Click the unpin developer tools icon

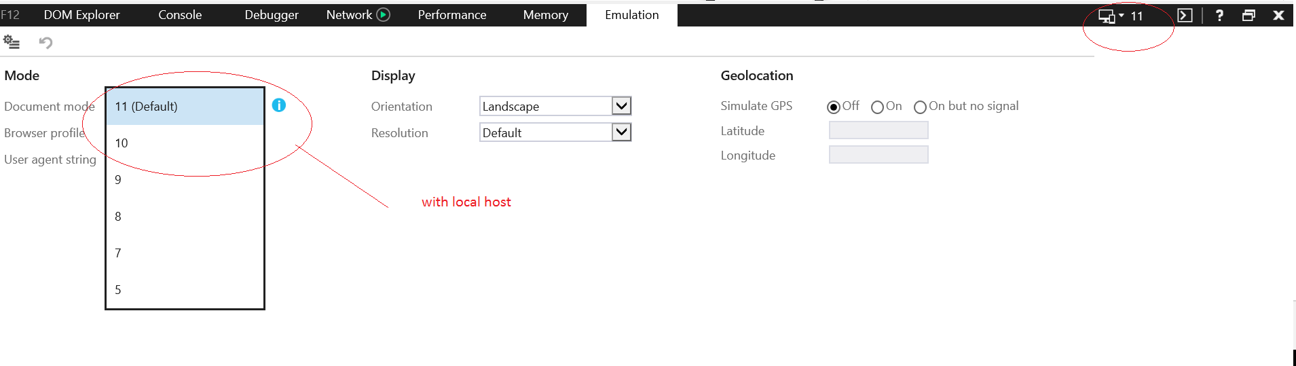[x=1248, y=15]
